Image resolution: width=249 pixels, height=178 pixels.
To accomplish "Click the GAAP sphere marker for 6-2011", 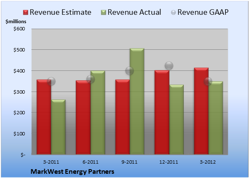I will click(x=91, y=79).
